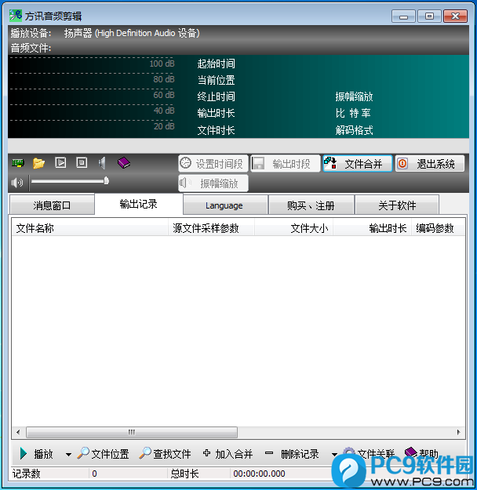Click the sound card device icon
Image resolution: width=477 pixels, height=490 pixels.
[x=18, y=163]
